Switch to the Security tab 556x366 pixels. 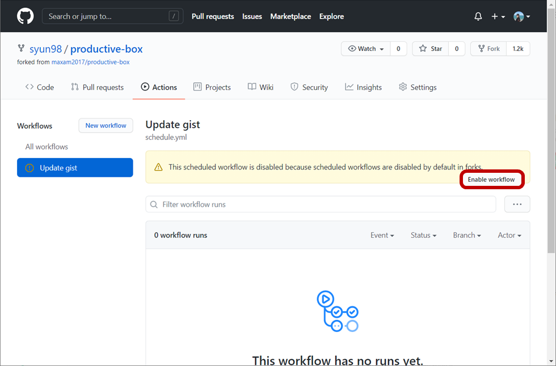309,87
